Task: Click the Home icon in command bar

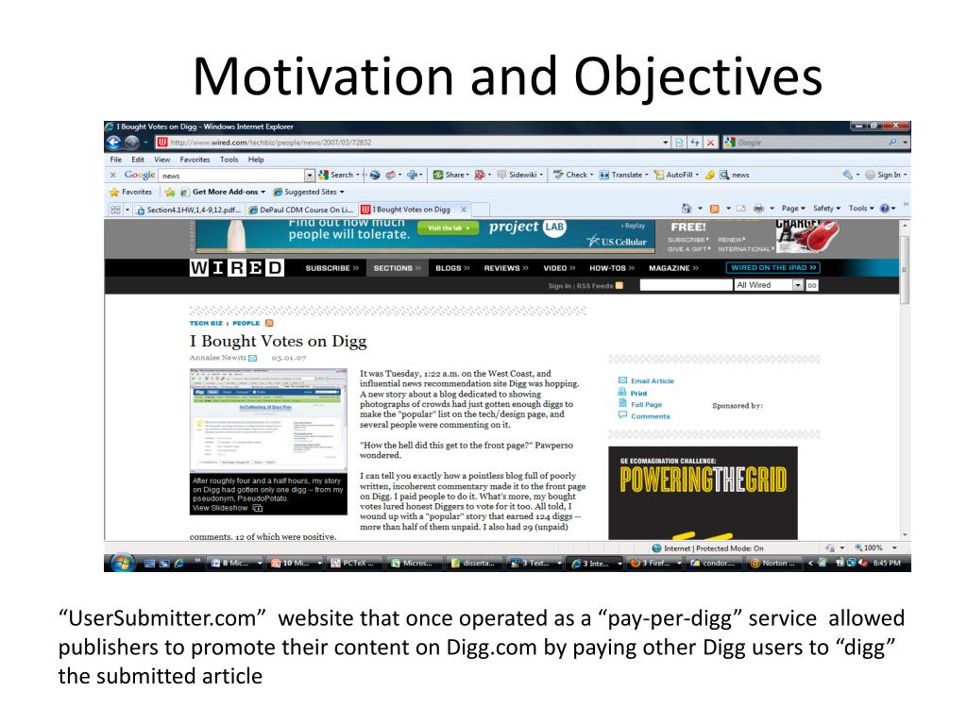Action: [687, 209]
